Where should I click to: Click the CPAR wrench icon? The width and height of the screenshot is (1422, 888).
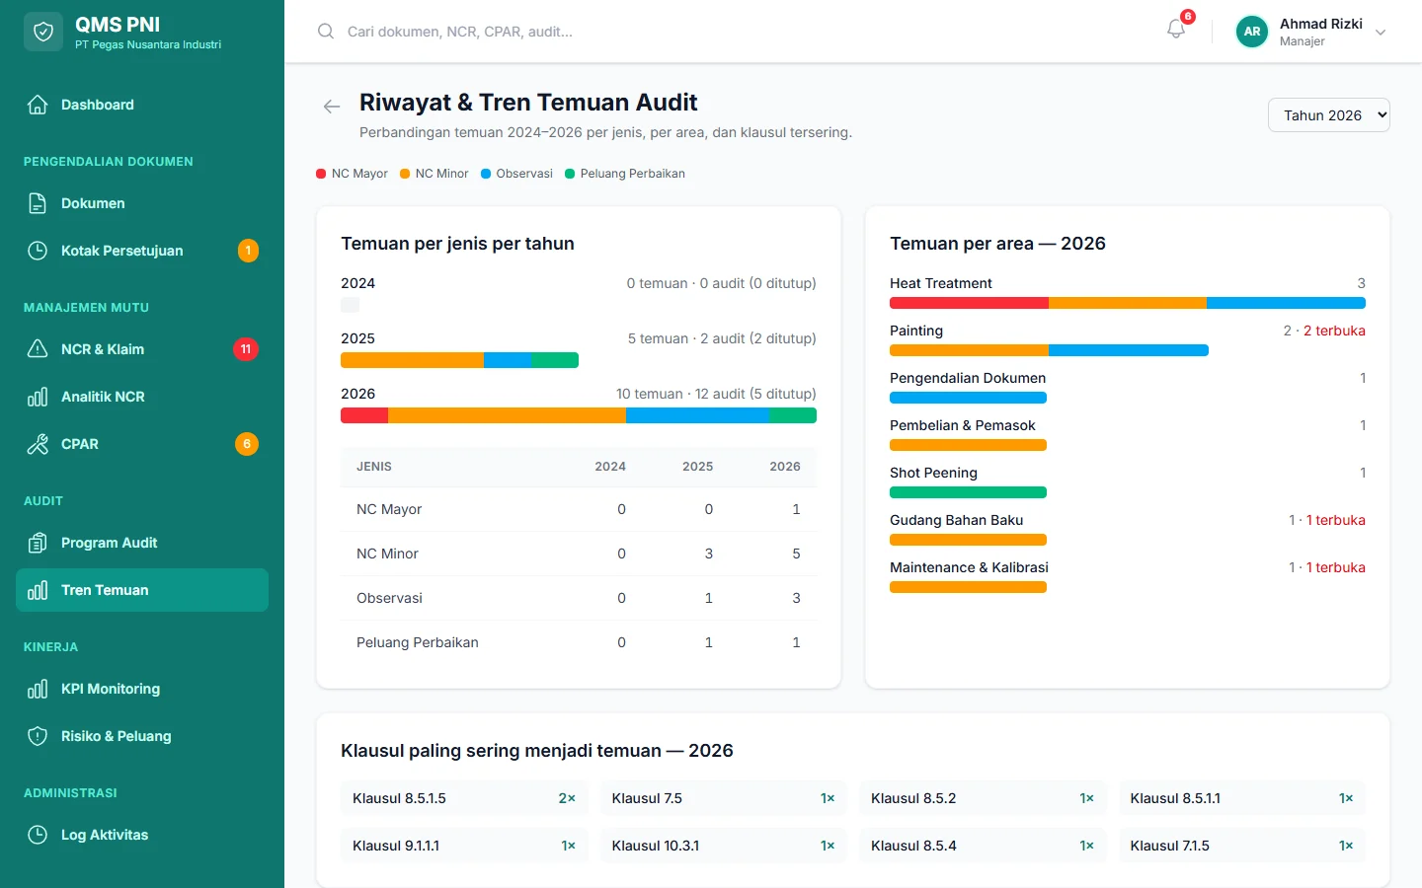38,444
